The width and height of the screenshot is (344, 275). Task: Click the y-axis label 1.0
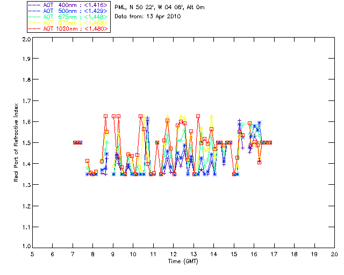[x=26, y=247]
